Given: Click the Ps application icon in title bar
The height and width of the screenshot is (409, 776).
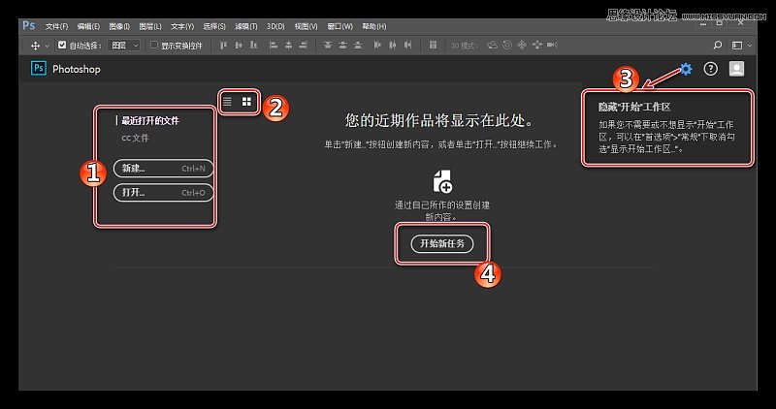Looking at the screenshot, I should click(x=29, y=25).
